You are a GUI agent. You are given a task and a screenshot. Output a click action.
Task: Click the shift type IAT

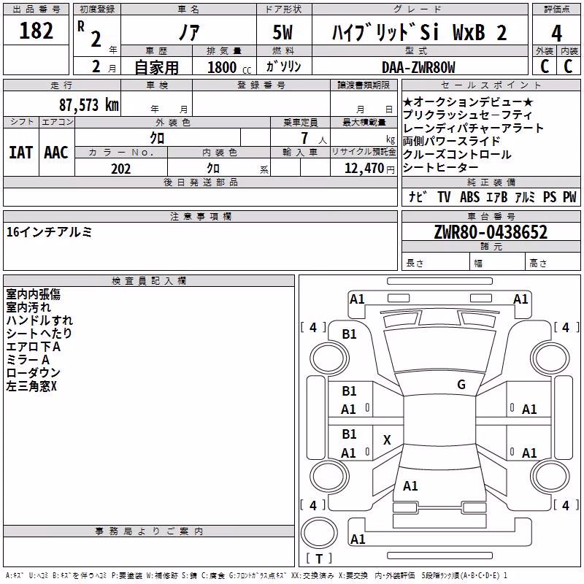coord(20,153)
